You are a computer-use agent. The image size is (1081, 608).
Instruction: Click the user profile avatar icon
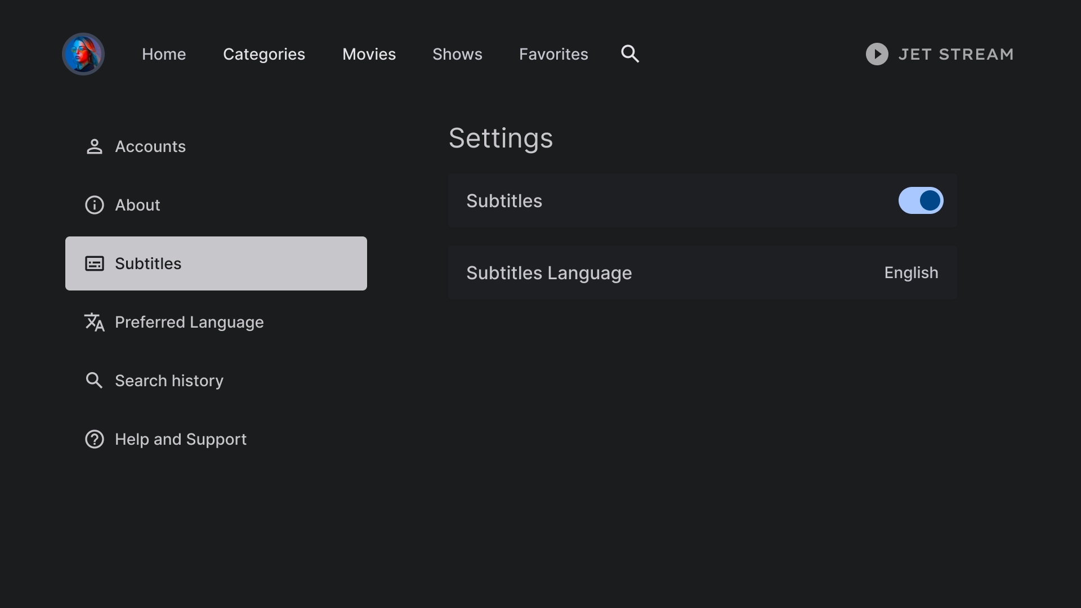click(83, 53)
